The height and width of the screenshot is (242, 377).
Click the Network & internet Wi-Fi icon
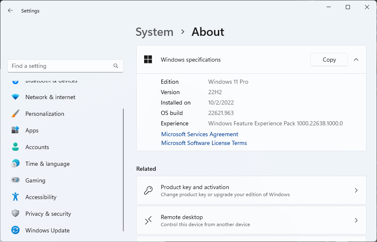click(15, 97)
